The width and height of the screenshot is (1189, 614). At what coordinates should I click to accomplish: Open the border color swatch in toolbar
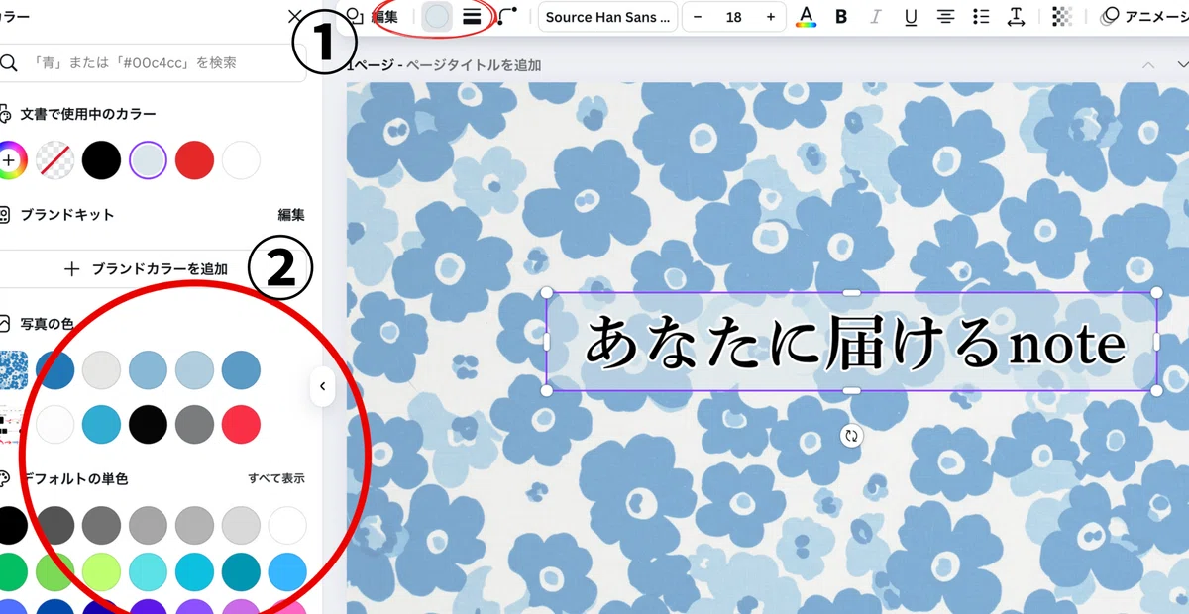[x=436, y=16]
